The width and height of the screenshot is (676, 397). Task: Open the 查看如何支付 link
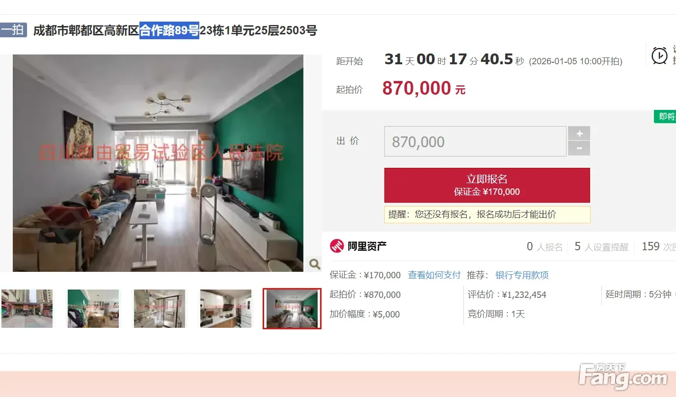(x=434, y=275)
